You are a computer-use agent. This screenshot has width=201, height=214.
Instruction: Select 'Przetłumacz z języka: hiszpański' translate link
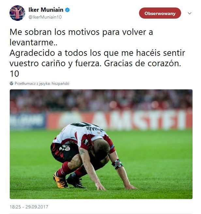click(42, 84)
